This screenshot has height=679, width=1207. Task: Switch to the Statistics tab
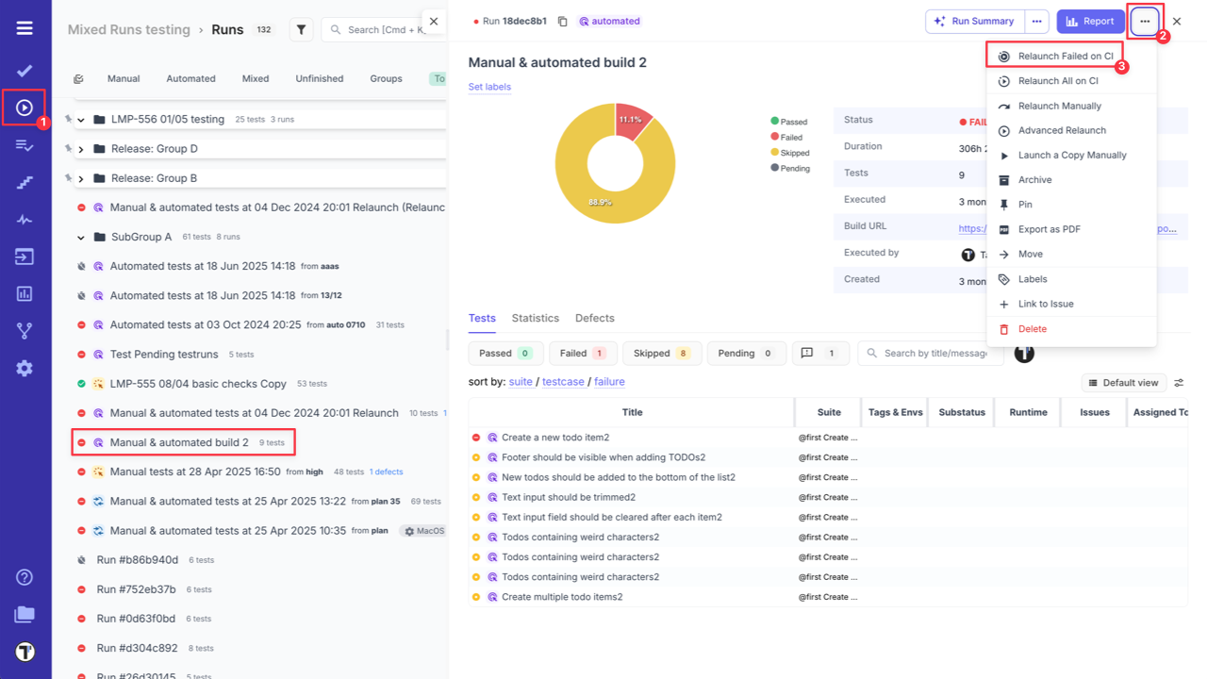[535, 318]
